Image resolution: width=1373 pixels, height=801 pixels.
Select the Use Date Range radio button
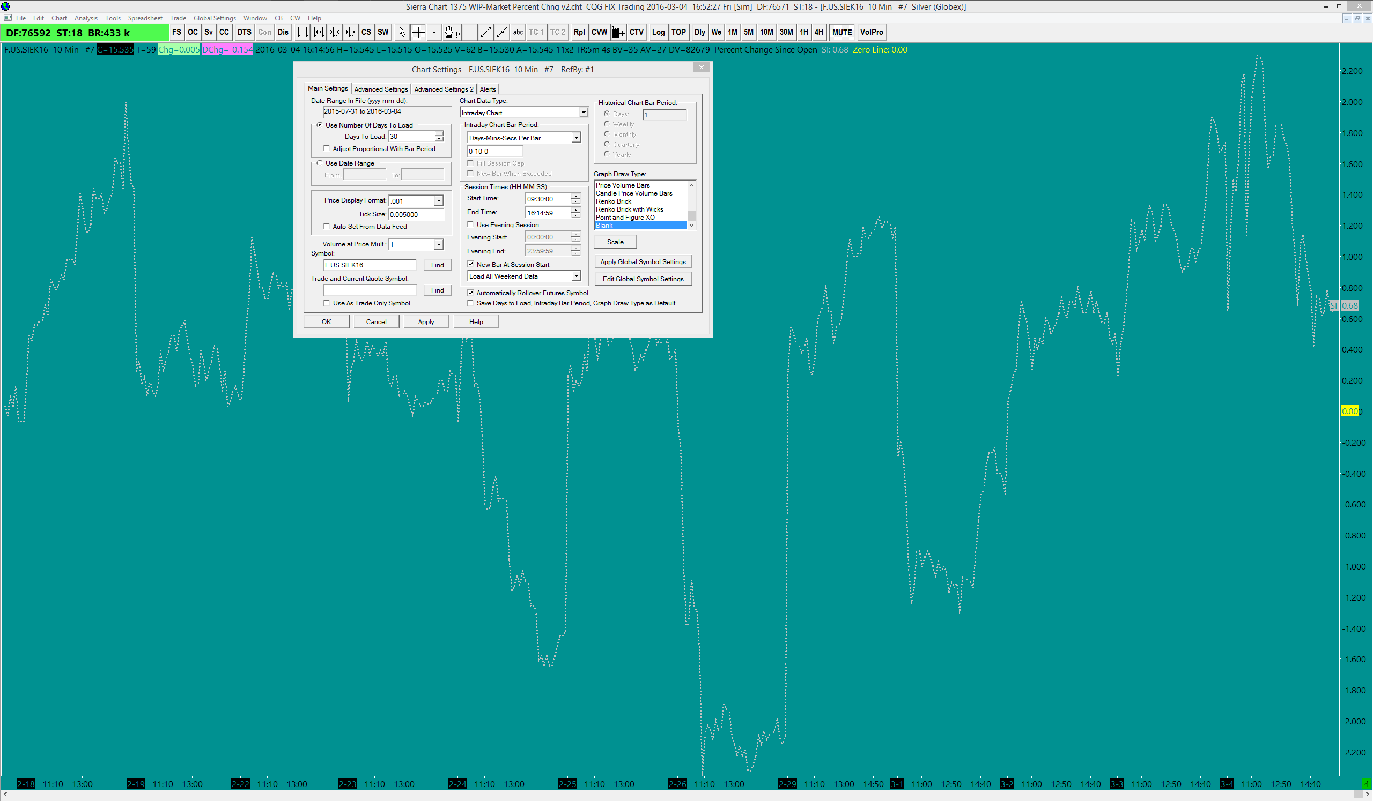(320, 163)
